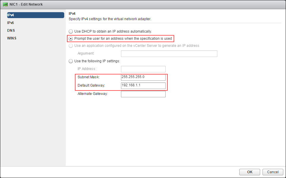286x178 pixels.
Task: Click the Alternate Gateway input box
Action: tap(143, 94)
